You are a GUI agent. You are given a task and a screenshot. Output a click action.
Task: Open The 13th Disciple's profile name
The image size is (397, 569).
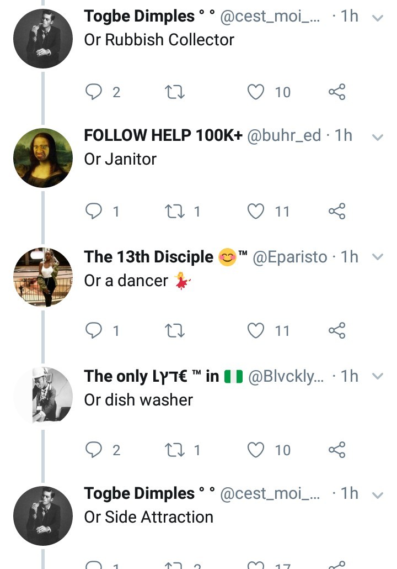[148, 257]
